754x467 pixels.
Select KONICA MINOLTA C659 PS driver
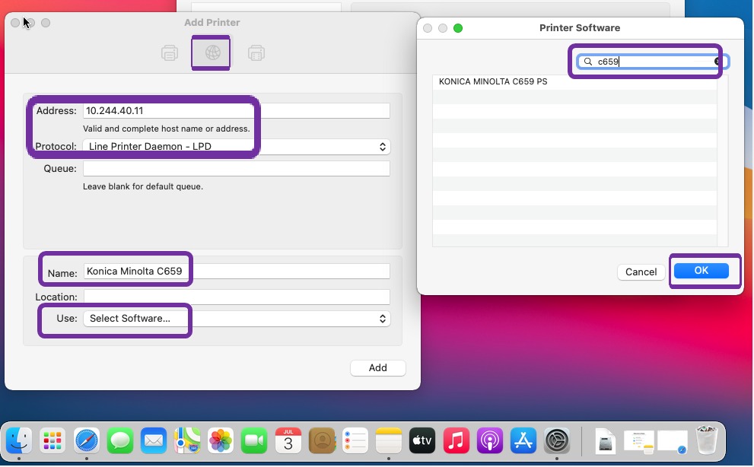(493, 81)
